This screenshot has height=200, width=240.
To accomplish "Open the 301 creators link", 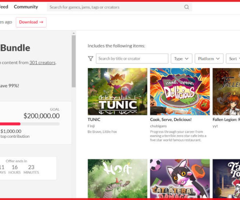I will 42,63.
